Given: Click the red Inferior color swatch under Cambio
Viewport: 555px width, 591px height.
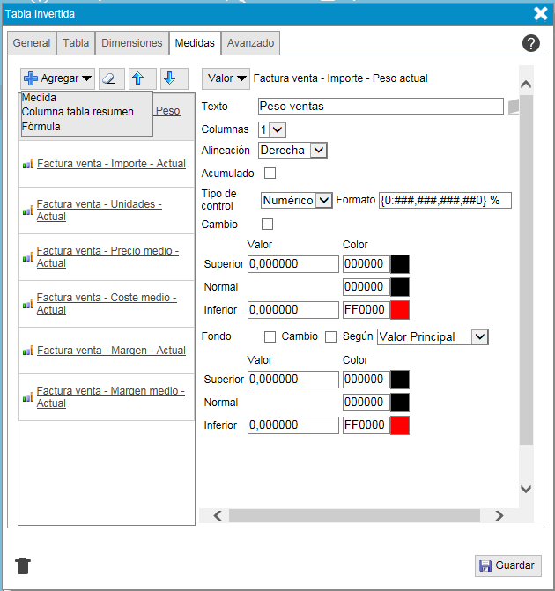Looking at the screenshot, I should (400, 310).
